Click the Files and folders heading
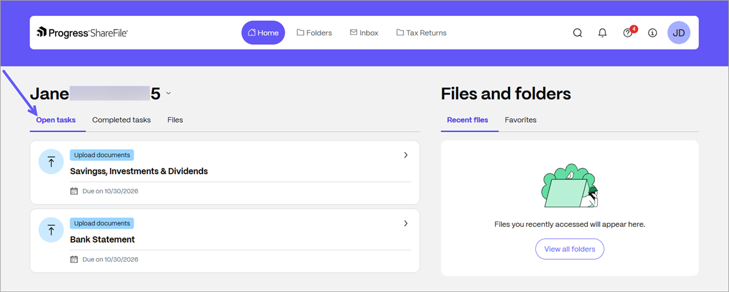This screenshot has height=292, width=729. click(x=506, y=94)
